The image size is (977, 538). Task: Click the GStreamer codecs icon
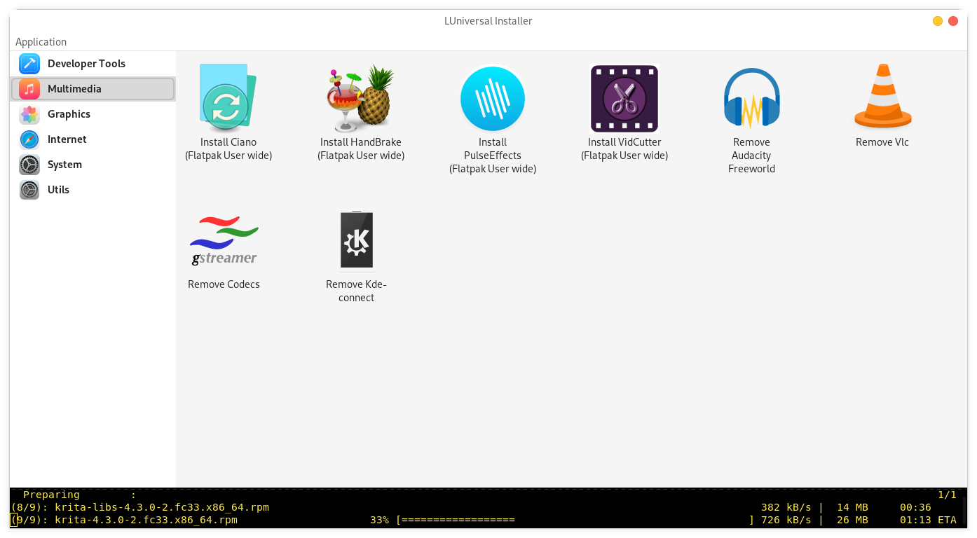point(224,240)
